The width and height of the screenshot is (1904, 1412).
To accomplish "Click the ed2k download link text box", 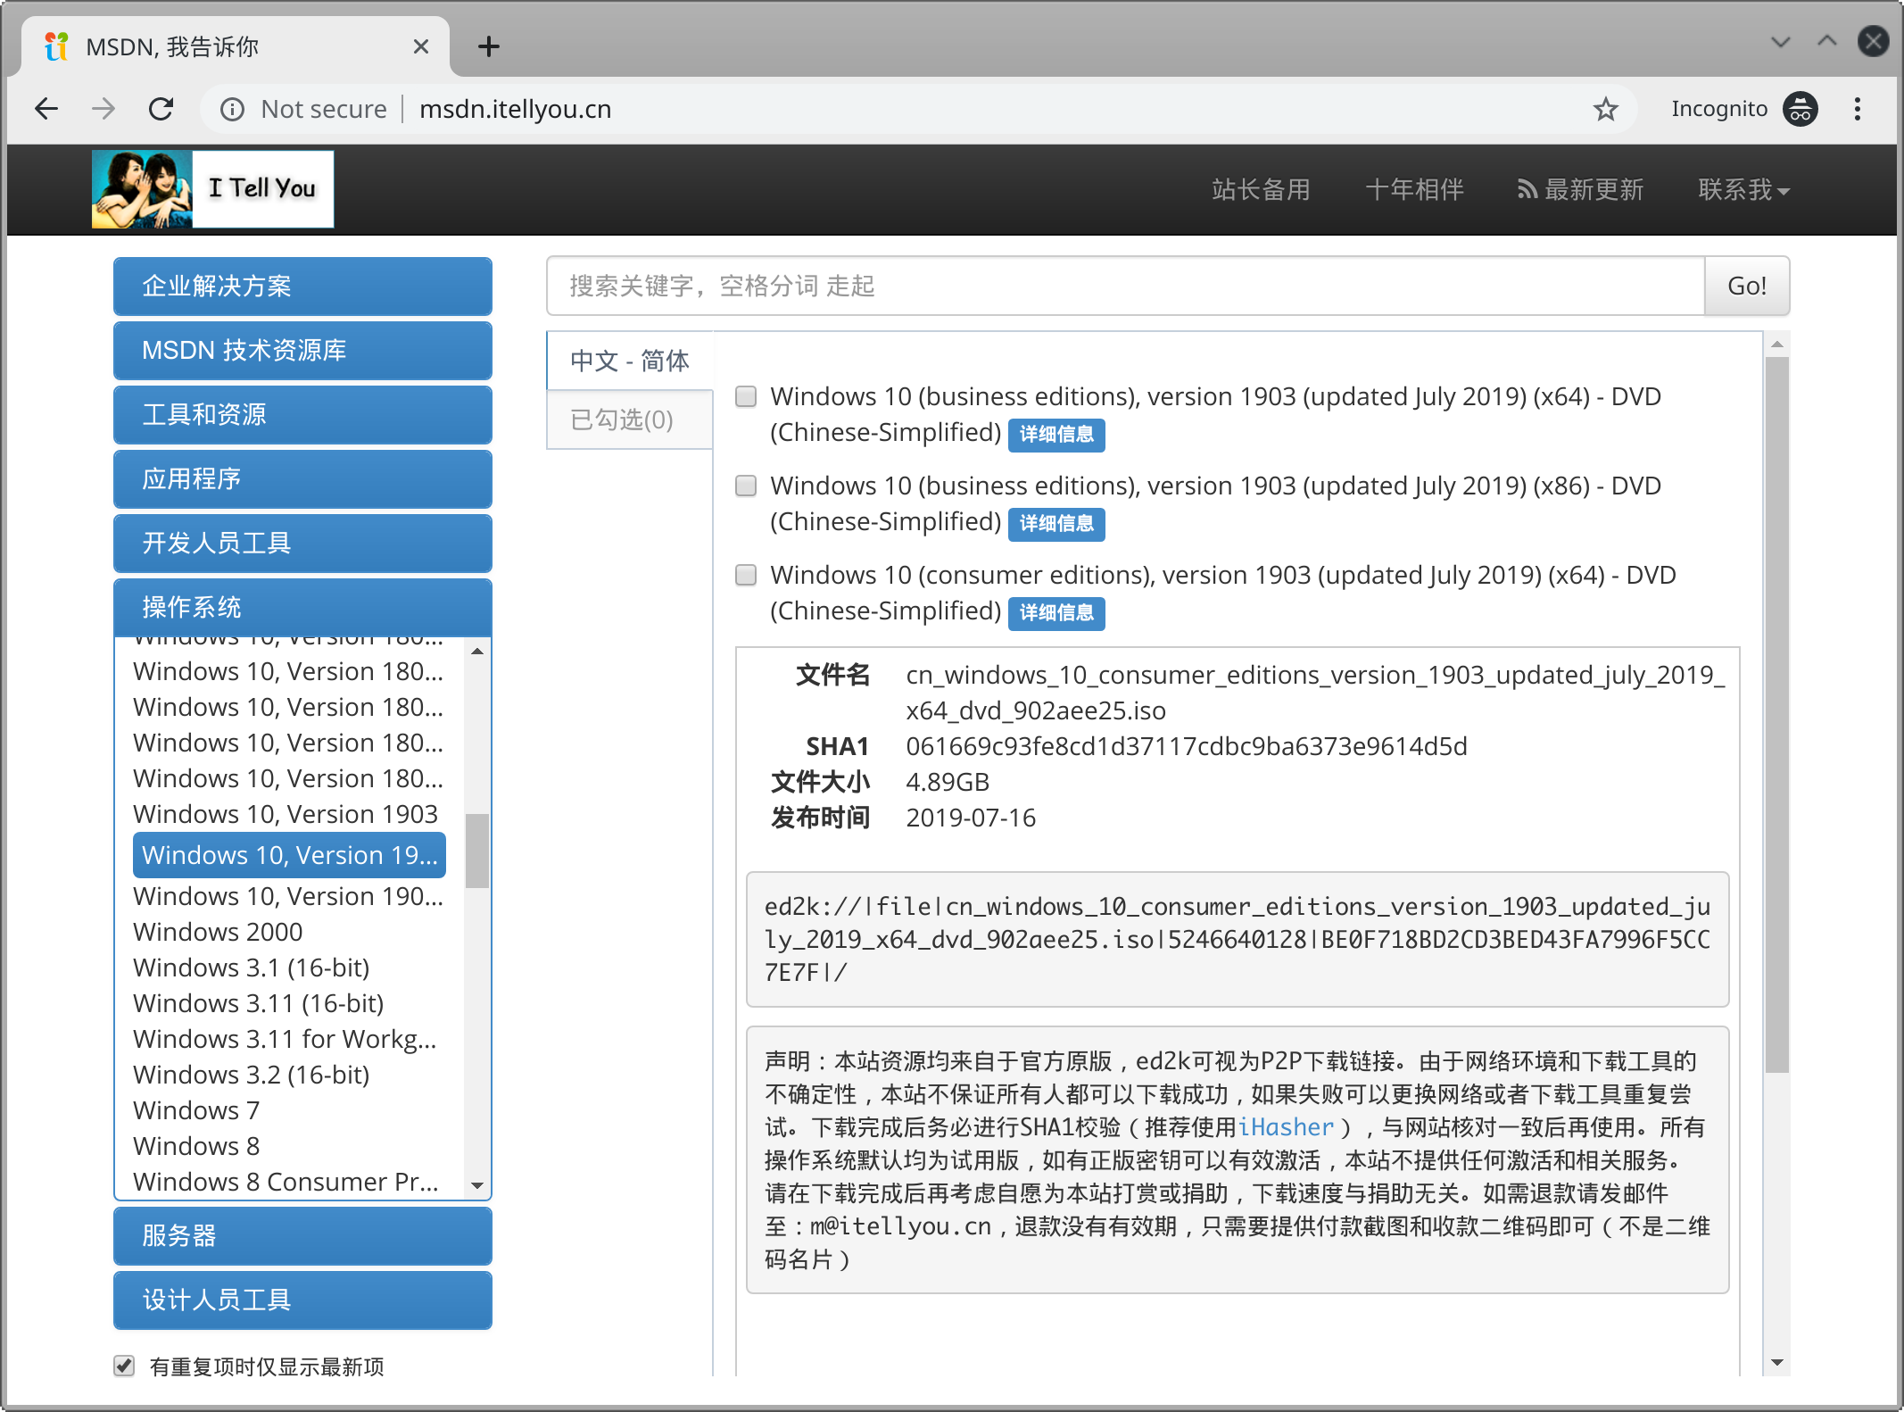I will point(1238,939).
